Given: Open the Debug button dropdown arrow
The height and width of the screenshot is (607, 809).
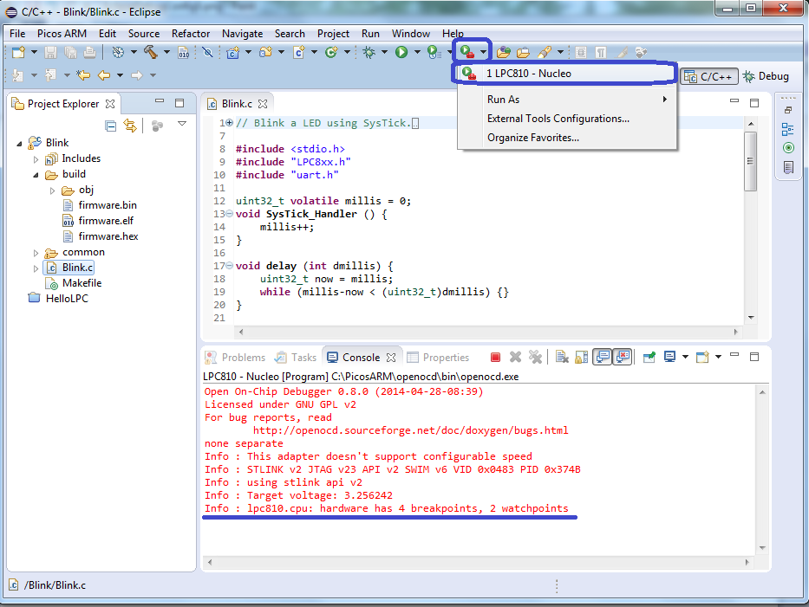Looking at the screenshot, I should [384, 52].
